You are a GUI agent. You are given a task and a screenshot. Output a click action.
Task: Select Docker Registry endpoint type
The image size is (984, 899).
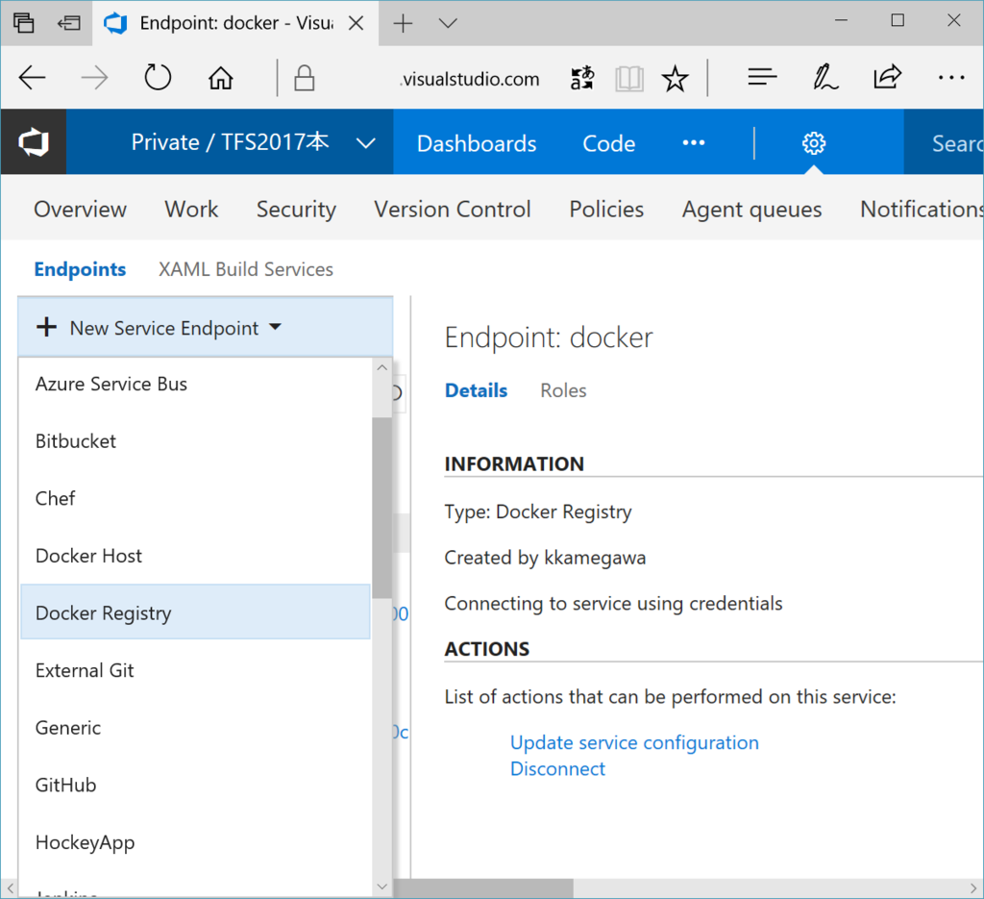(x=195, y=612)
